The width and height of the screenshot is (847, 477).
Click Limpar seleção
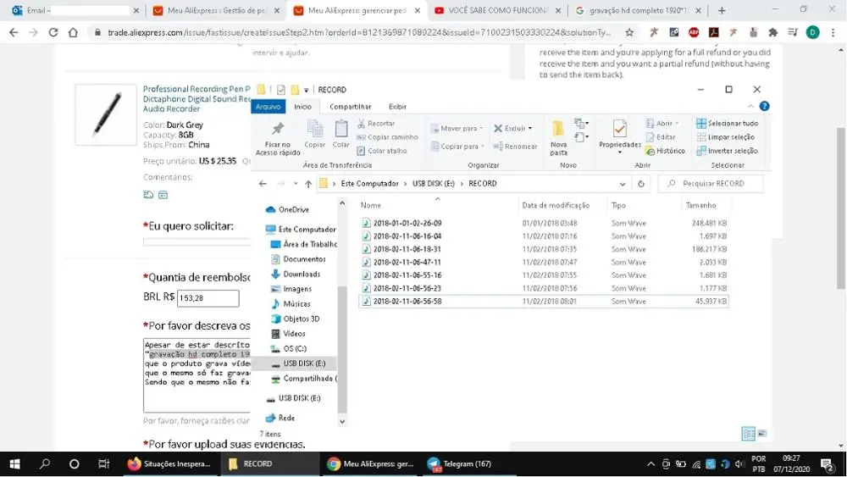pyautogui.click(x=725, y=137)
